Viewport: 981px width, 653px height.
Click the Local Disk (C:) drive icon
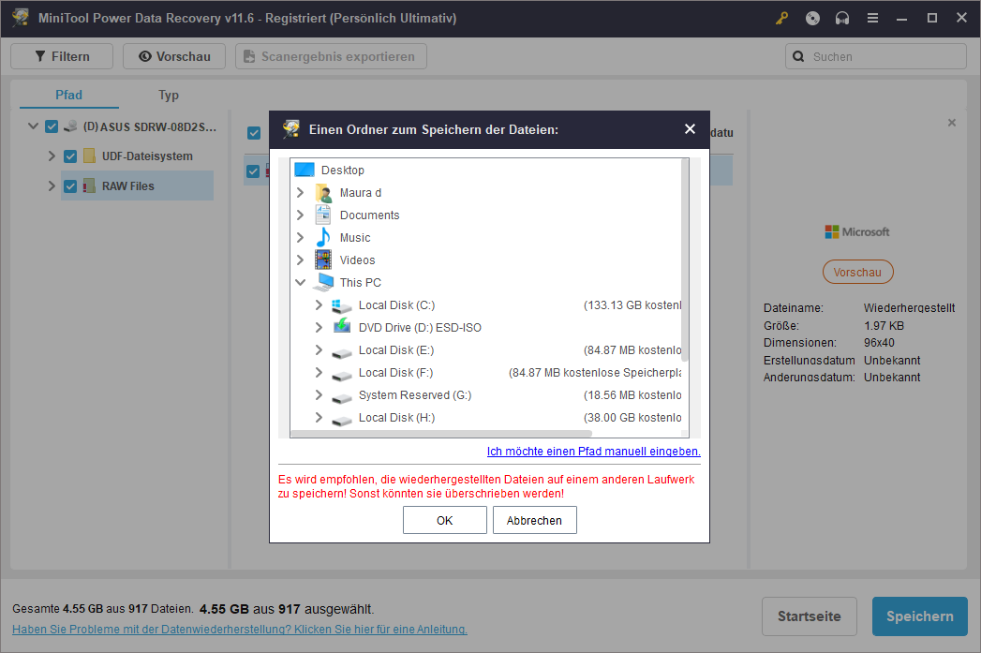click(343, 305)
